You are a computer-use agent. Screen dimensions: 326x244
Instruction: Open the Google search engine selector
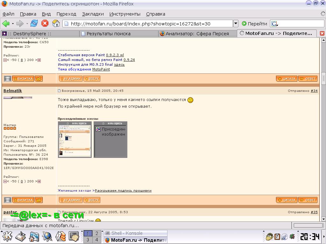tap(275, 24)
